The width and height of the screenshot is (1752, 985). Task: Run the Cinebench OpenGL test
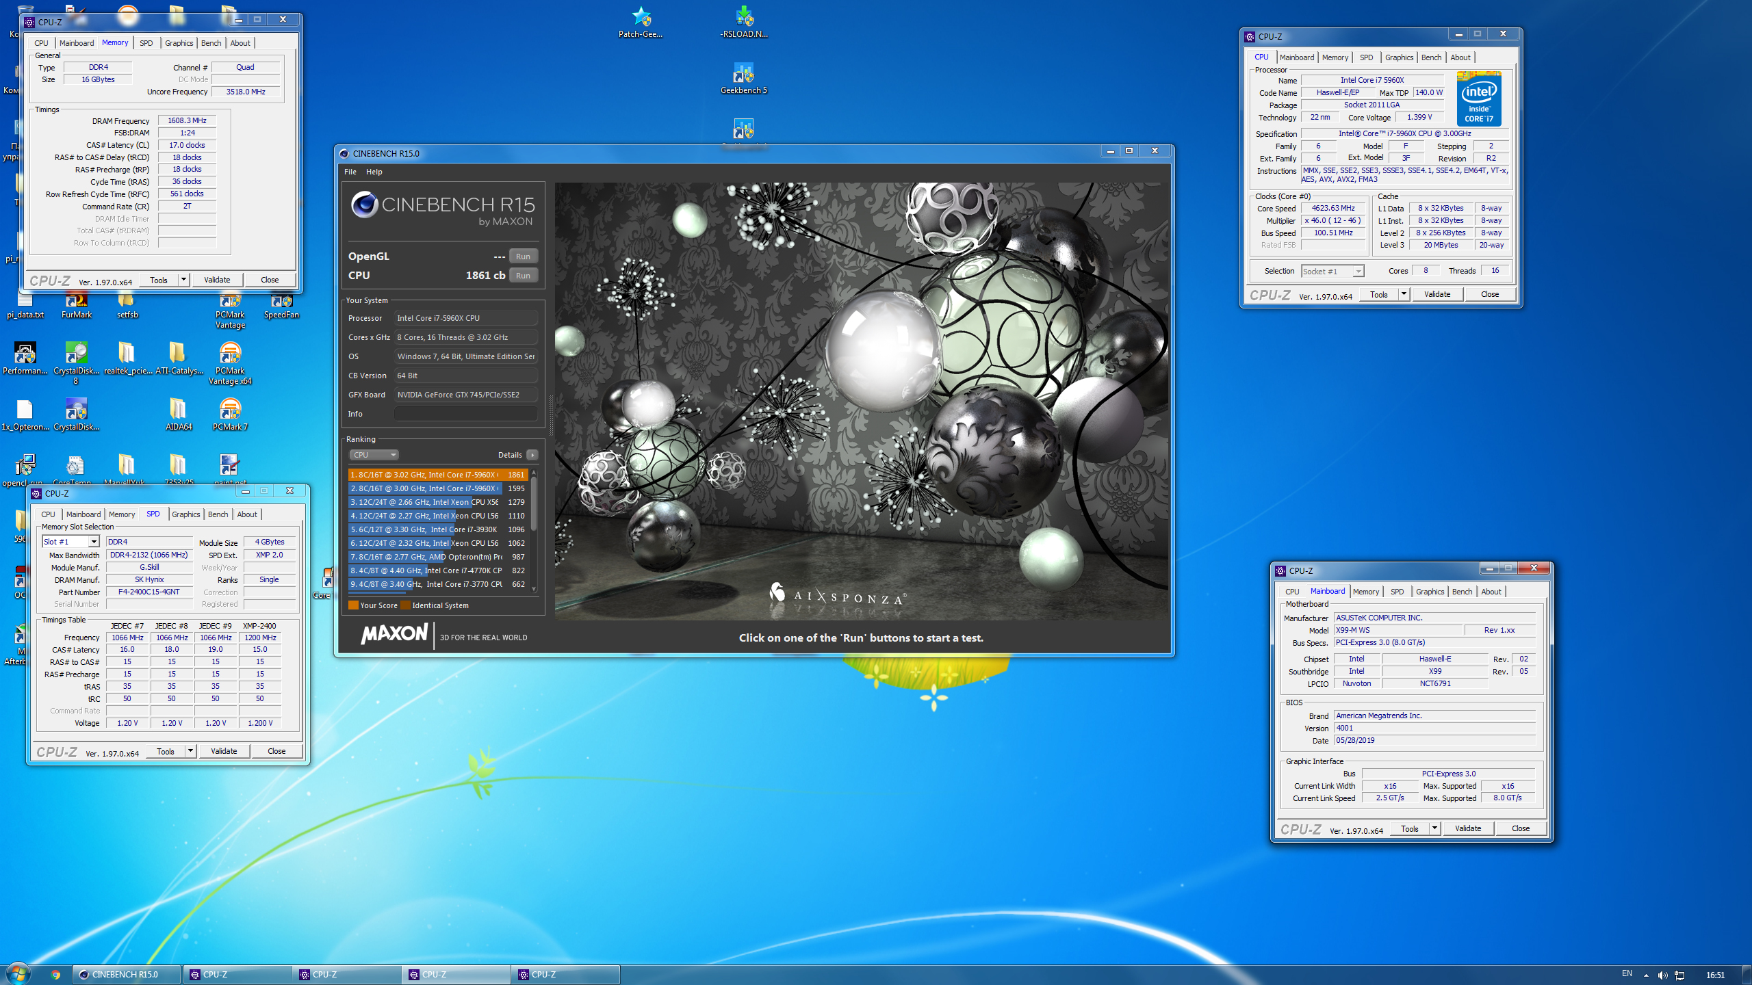click(523, 257)
